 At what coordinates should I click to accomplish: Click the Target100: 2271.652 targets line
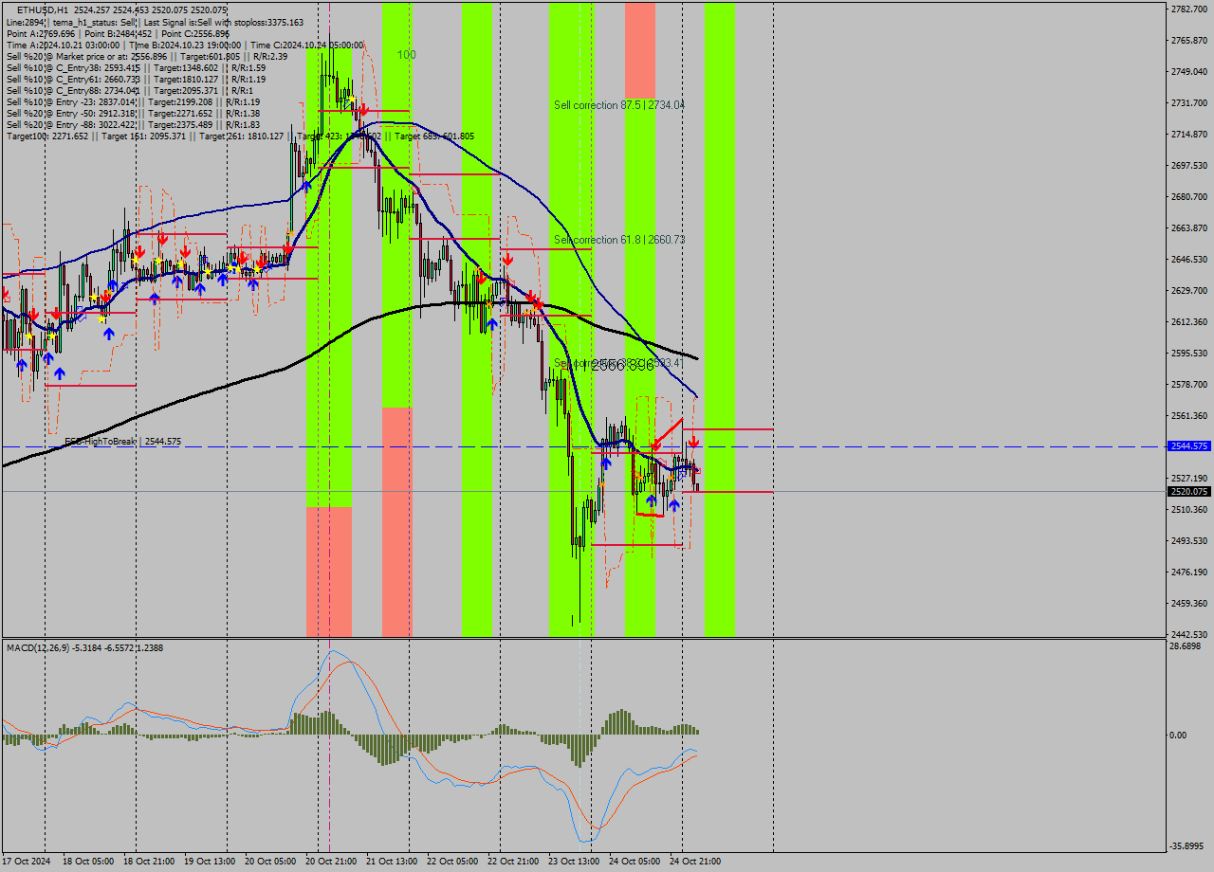[x=240, y=136]
